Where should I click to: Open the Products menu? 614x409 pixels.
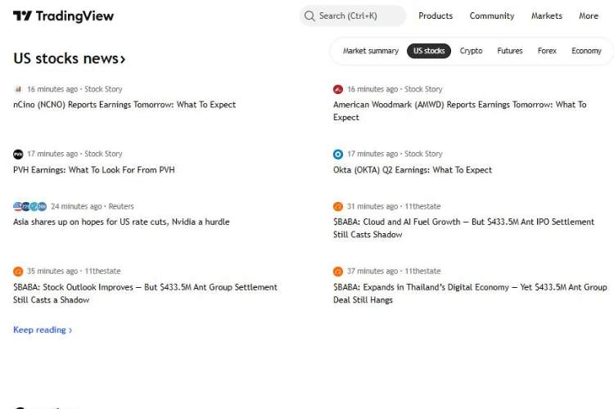(x=435, y=16)
